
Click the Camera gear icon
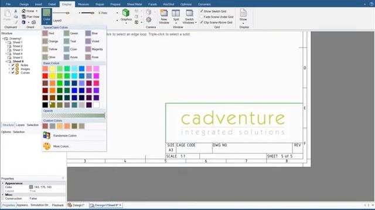(148, 20)
